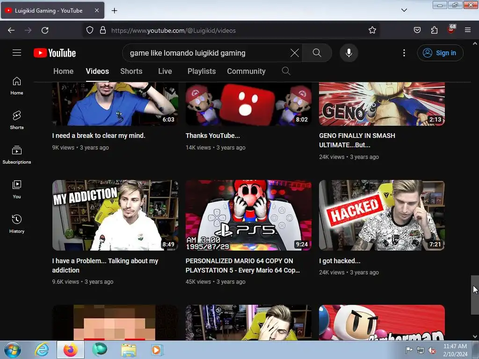Open the PS5 Mario 64 video thumbnail

pos(249,215)
